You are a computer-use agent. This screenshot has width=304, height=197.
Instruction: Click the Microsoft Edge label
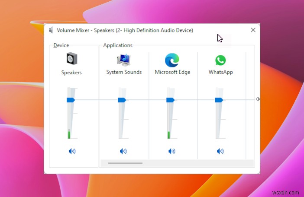coord(172,72)
